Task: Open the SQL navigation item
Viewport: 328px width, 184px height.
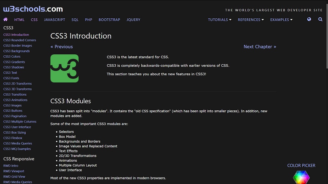Action: click(75, 20)
